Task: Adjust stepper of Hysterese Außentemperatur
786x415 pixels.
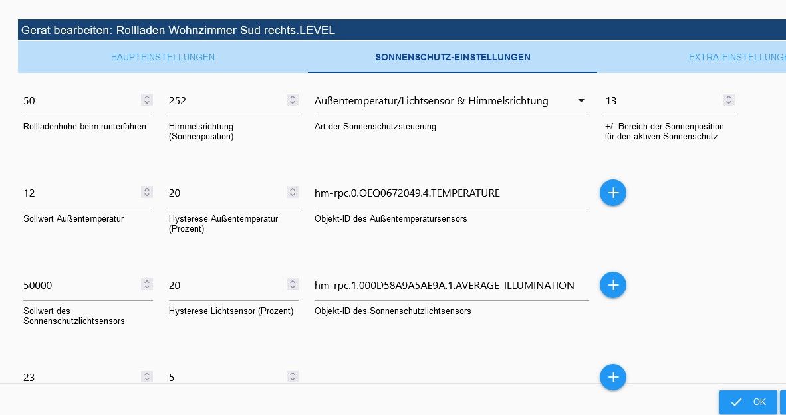Action: pyautogui.click(x=293, y=192)
